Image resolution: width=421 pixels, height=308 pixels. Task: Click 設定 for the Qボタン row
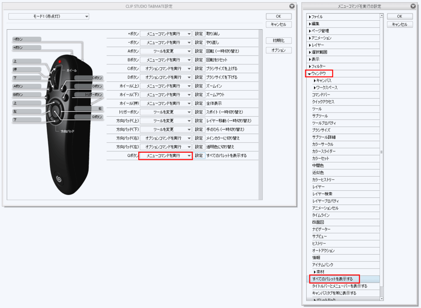click(199, 156)
